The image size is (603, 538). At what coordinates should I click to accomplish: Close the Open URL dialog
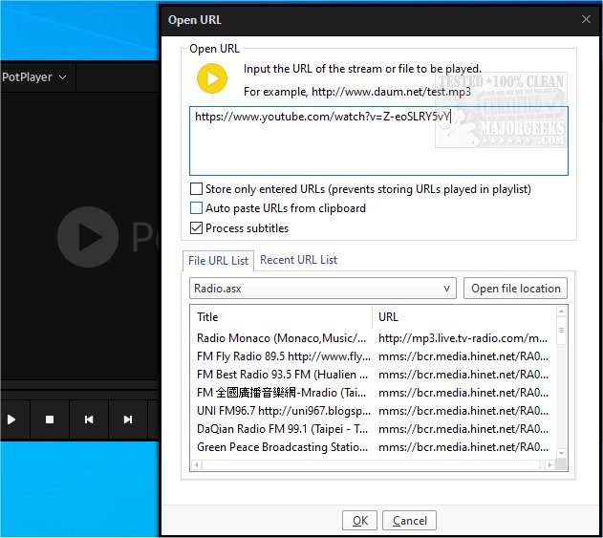pyautogui.click(x=586, y=18)
